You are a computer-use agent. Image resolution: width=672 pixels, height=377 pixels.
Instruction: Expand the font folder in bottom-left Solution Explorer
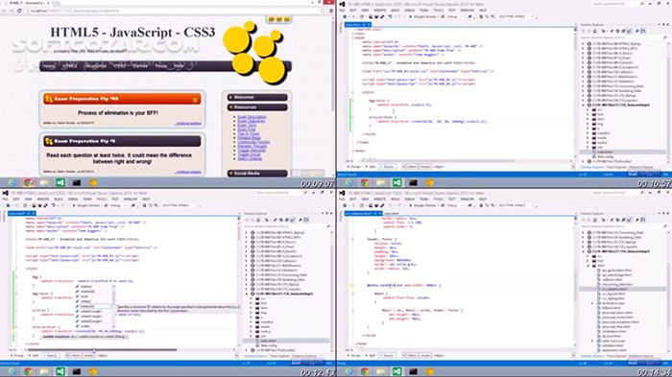pos(252,303)
